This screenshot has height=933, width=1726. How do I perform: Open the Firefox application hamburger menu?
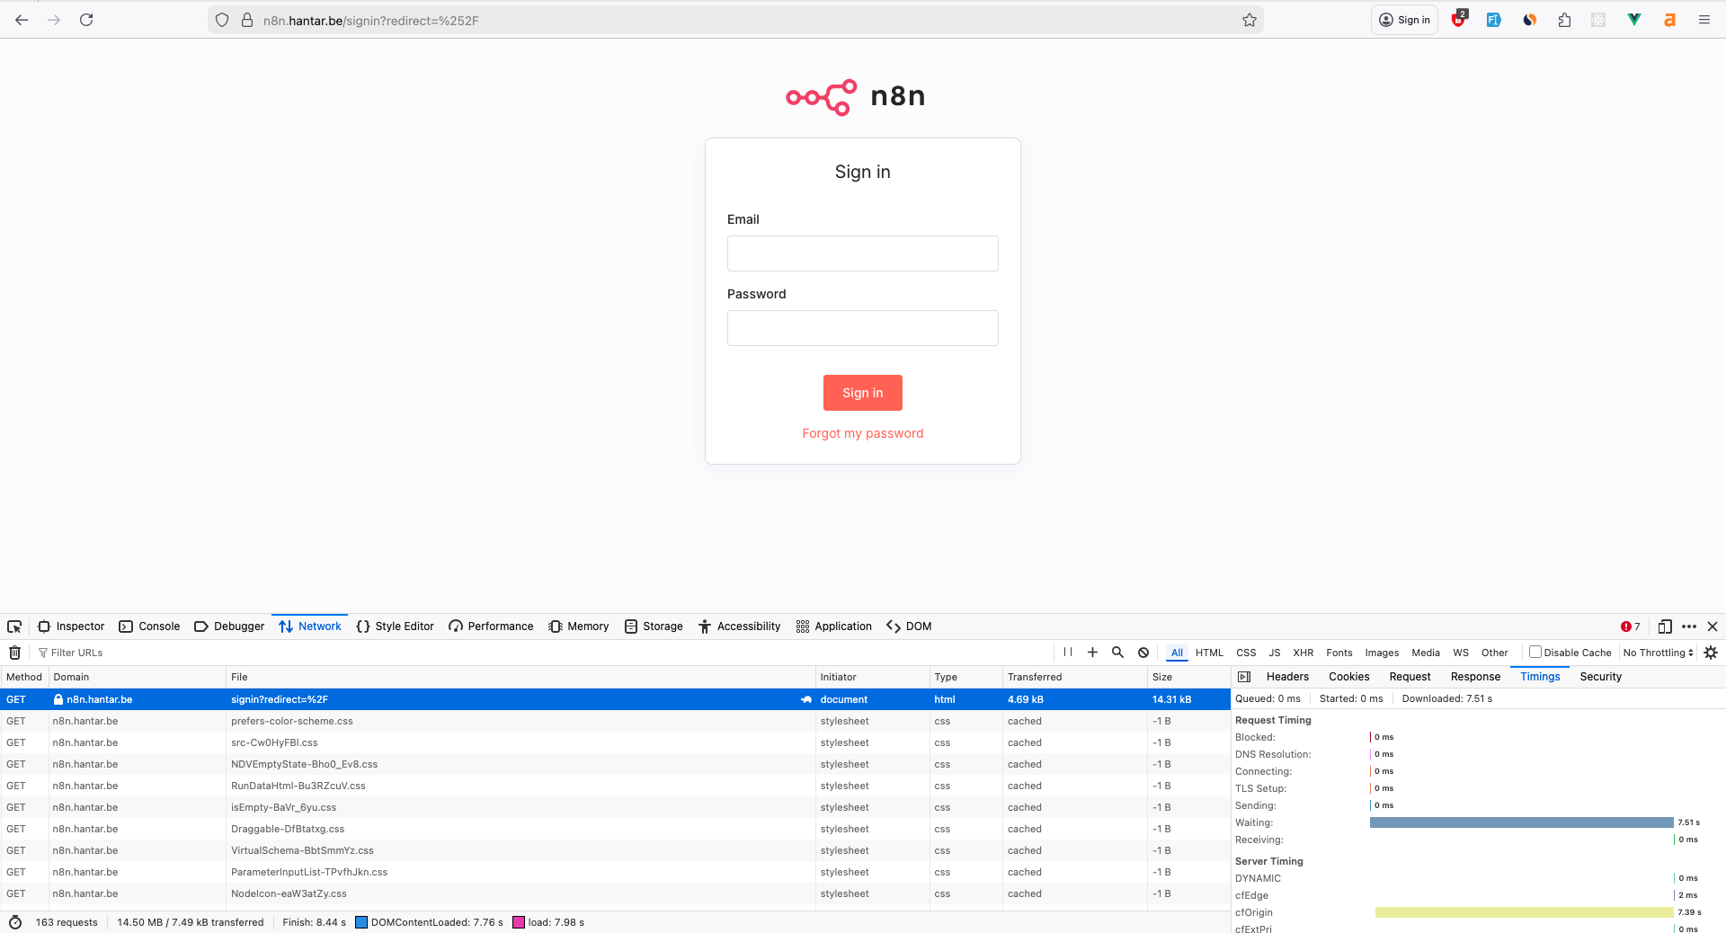(1704, 20)
